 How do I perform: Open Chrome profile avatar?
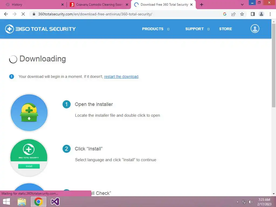[x=261, y=14]
